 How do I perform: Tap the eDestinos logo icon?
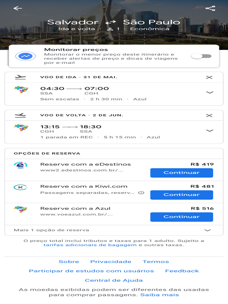click(x=20, y=165)
